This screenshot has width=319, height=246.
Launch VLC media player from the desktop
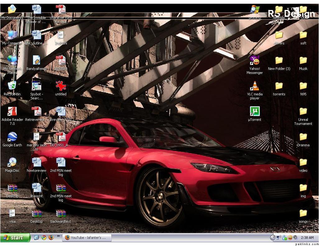(255, 86)
